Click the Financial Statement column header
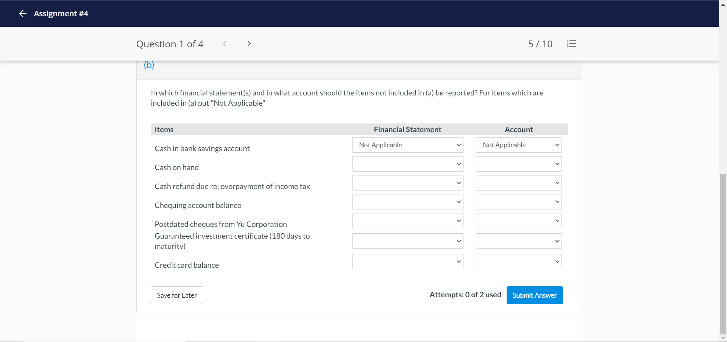The width and height of the screenshot is (727, 342). 407,130
